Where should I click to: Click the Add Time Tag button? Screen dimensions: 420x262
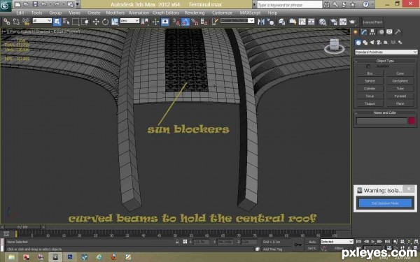point(272,249)
